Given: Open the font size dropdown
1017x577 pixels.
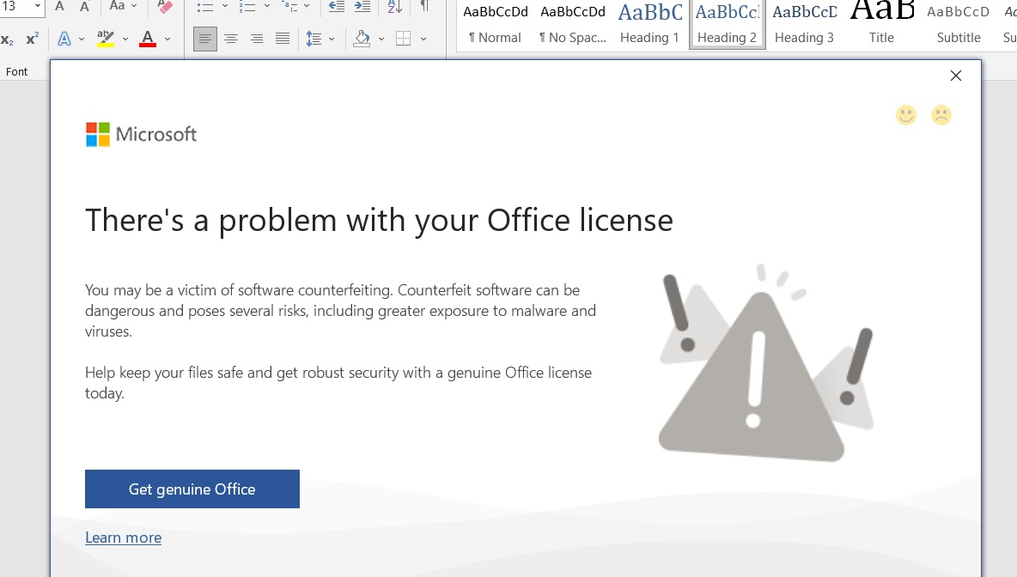Looking at the screenshot, I should pos(38,6).
